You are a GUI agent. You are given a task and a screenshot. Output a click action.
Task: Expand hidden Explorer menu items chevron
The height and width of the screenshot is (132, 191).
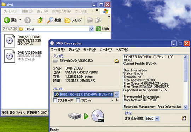pyautogui.click(x=97, y=10)
